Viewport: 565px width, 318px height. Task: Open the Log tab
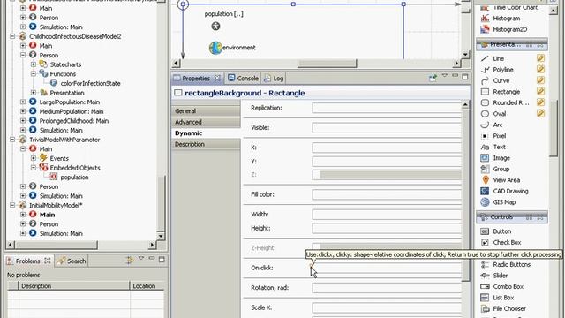(x=274, y=79)
